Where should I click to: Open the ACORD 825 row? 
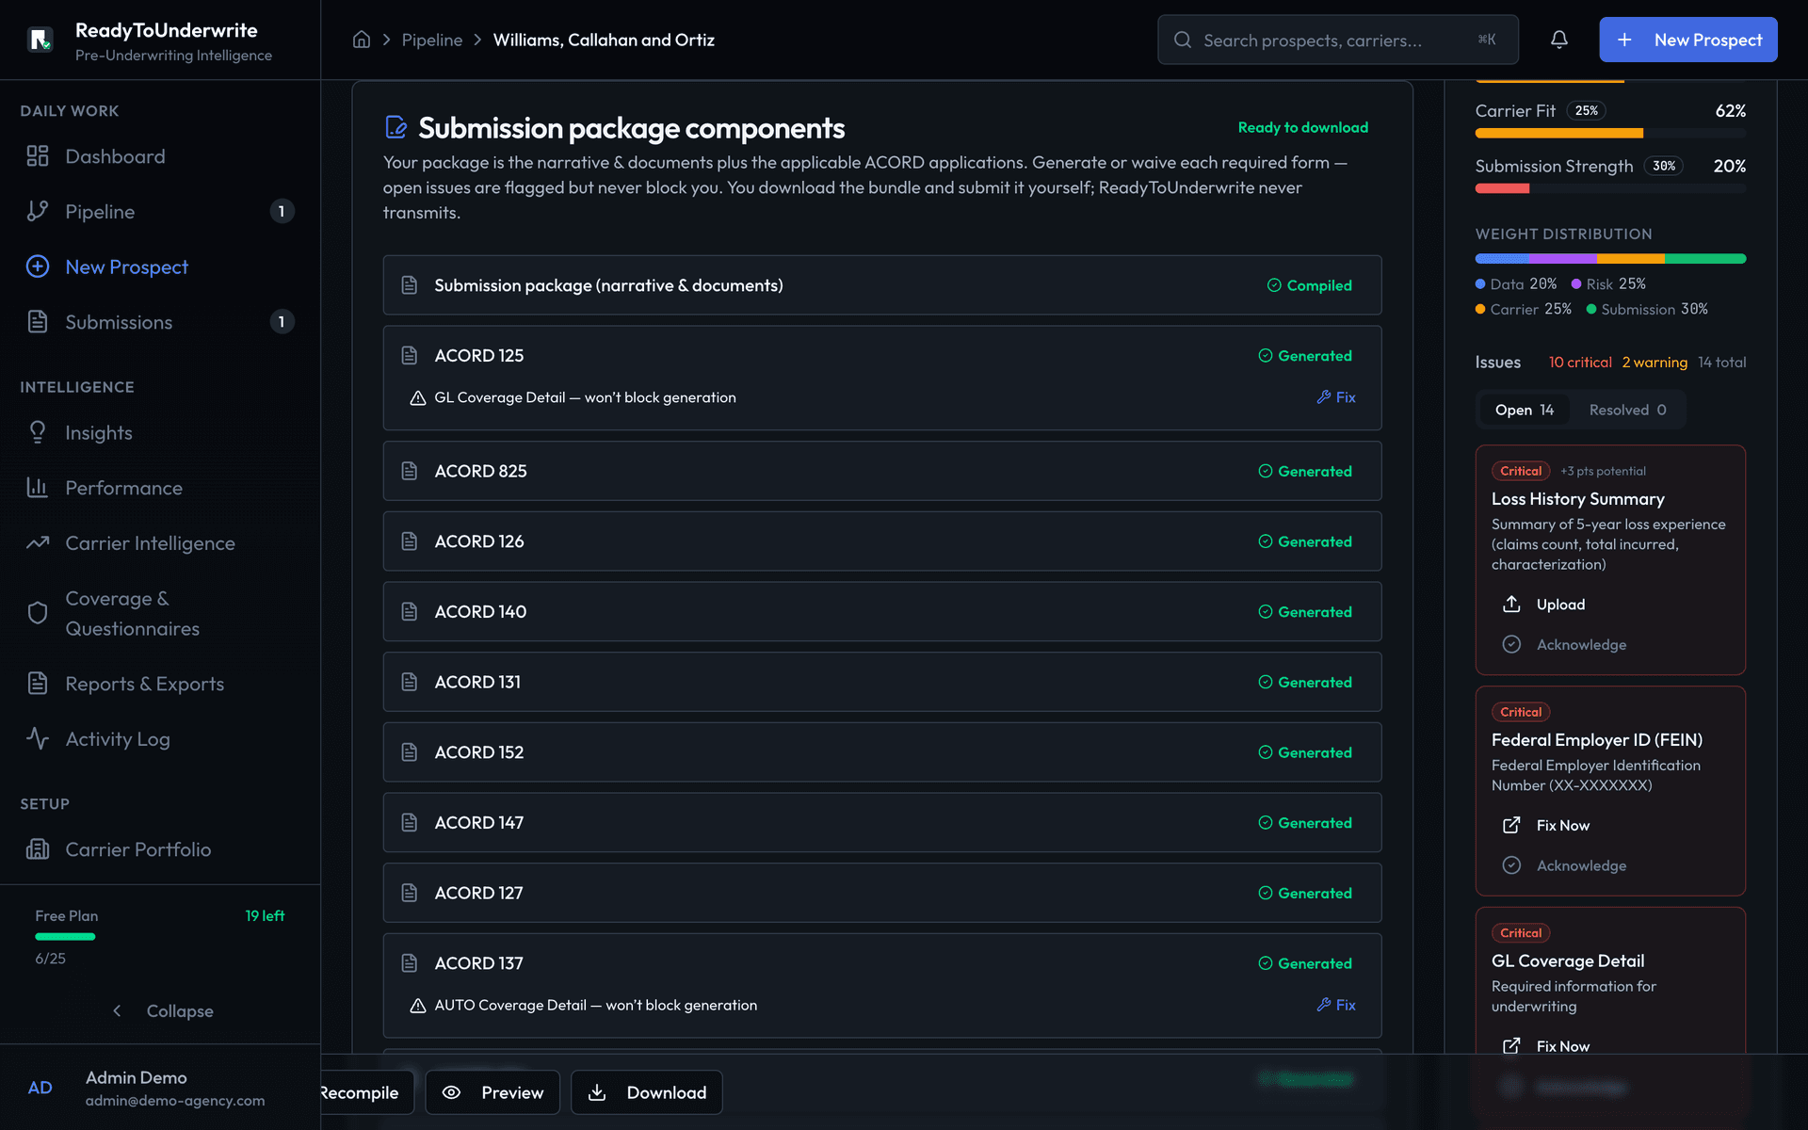882,471
